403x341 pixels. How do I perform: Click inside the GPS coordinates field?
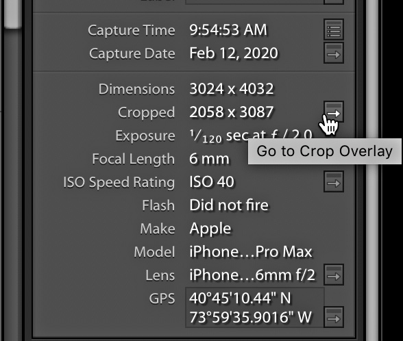pyautogui.click(x=255, y=307)
